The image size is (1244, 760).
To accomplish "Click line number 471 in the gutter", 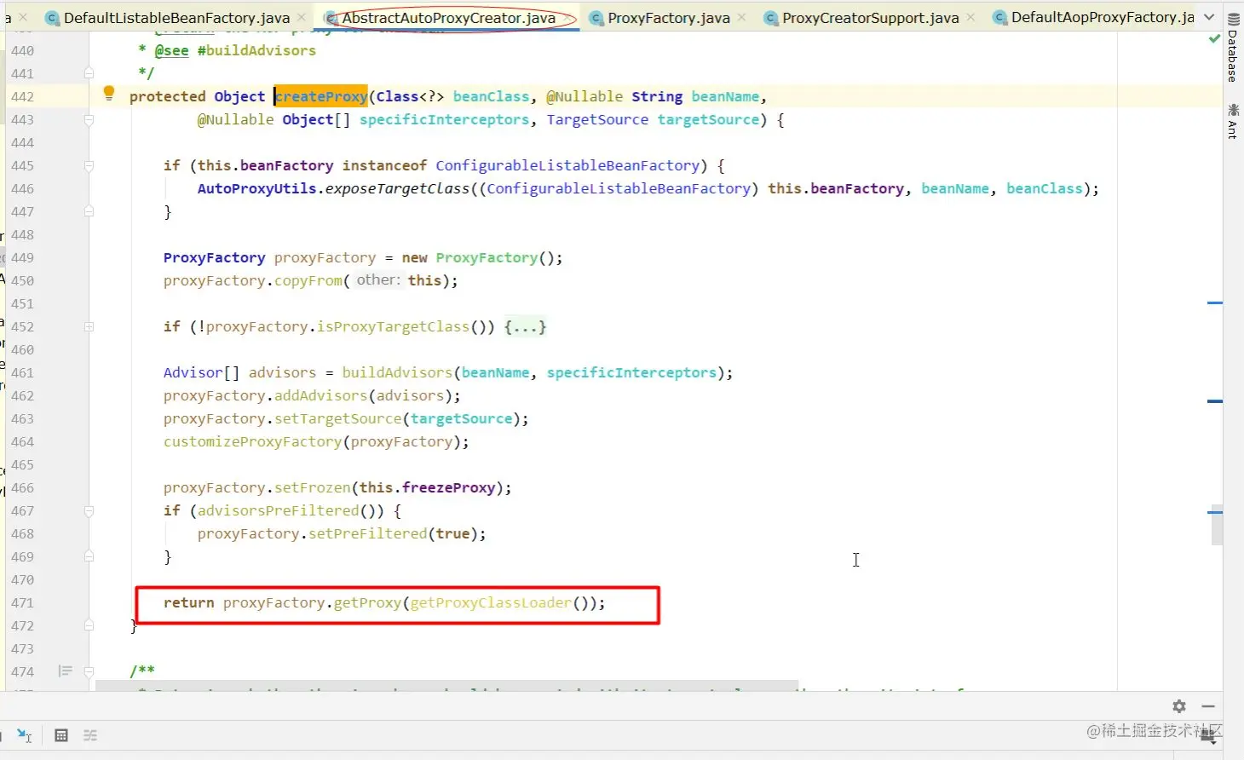I will (x=23, y=603).
